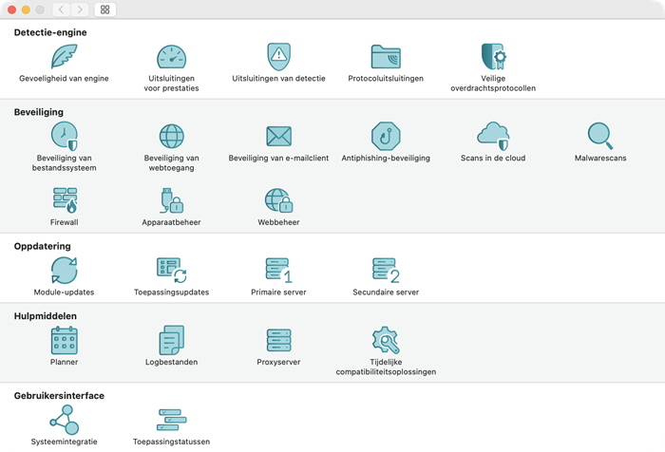Open Planner calendar icon
Viewport: 665px width, 452px height.
pyautogui.click(x=64, y=340)
